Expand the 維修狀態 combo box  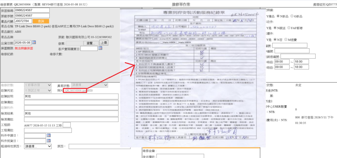coord(38,85)
